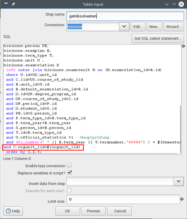The width and height of the screenshot is (187, 219).
Task: Open the window menu icon in title bar
Action: pos(6,4)
